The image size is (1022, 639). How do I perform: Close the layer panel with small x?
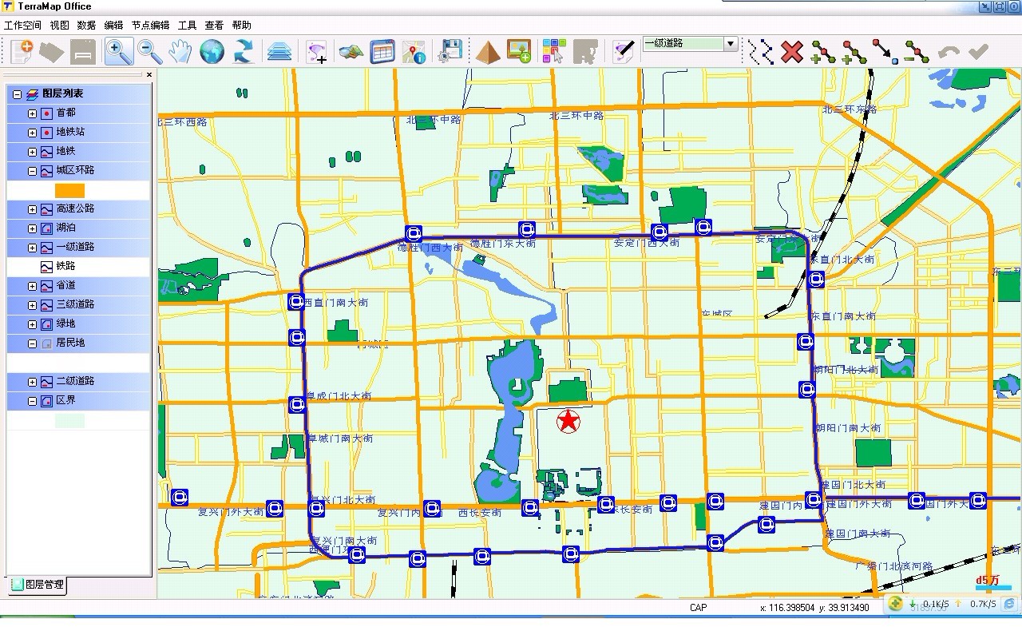coord(149,75)
